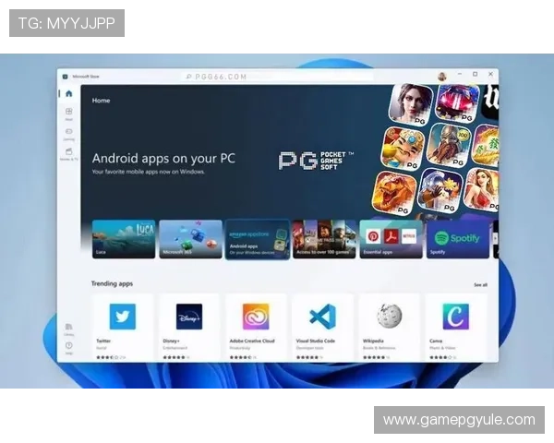Open the Gaming section in sidebar
Image resolution: width=554 pixels, height=443 pixels.
pyautogui.click(x=69, y=134)
